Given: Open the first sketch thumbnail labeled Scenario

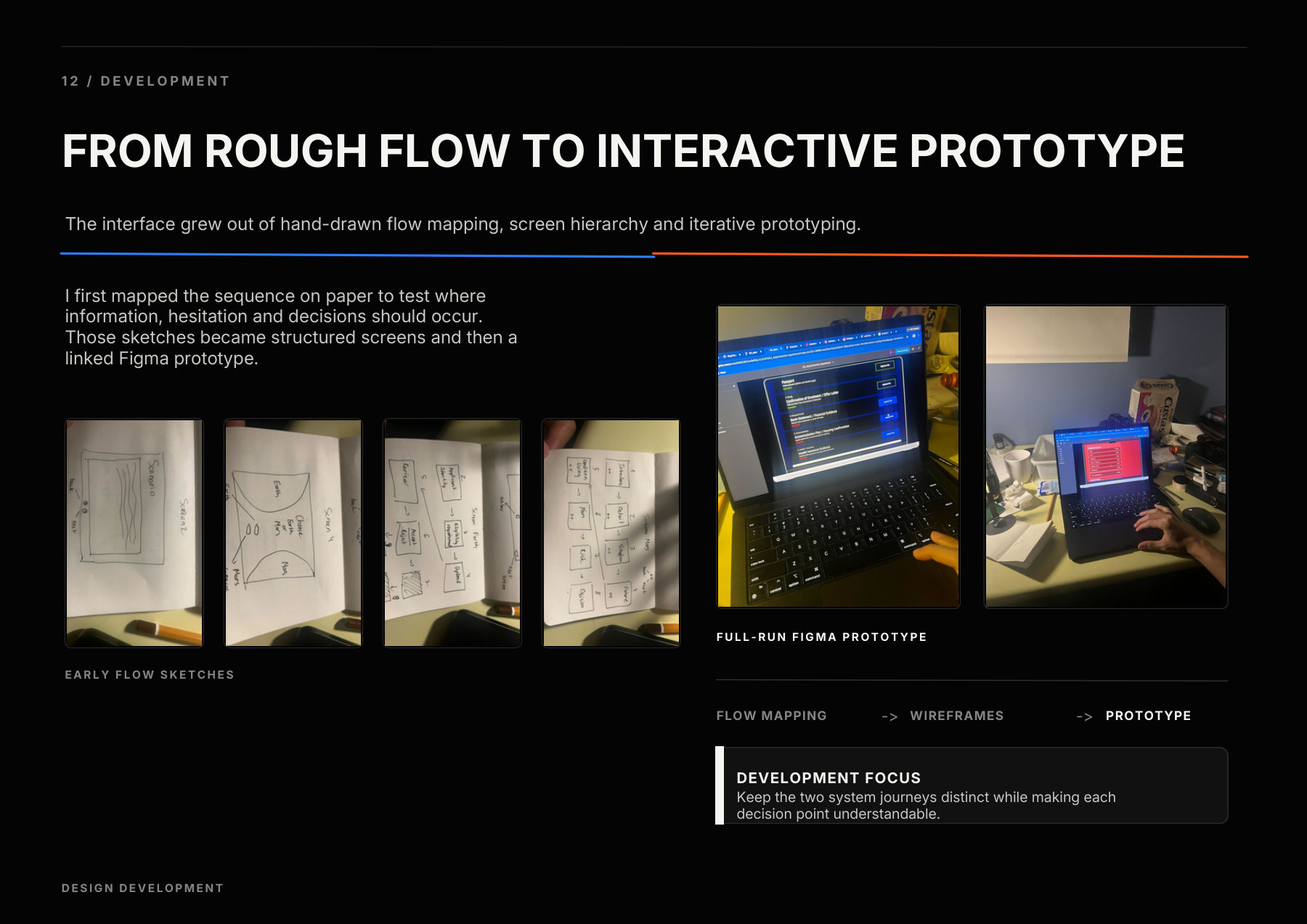Looking at the screenshot, I should [x=134, y=533].
